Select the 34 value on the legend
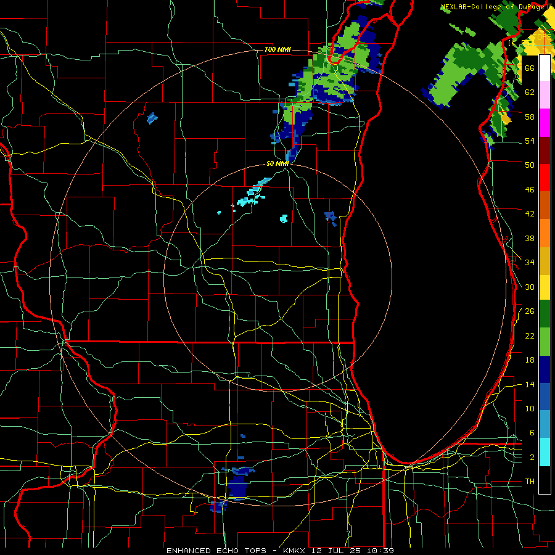This screenshot has height=555, width=555. 530,263
